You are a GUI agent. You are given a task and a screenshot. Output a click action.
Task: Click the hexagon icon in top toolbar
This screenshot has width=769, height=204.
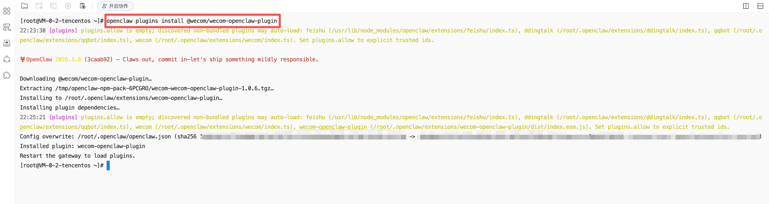click(x=68, y=6)
